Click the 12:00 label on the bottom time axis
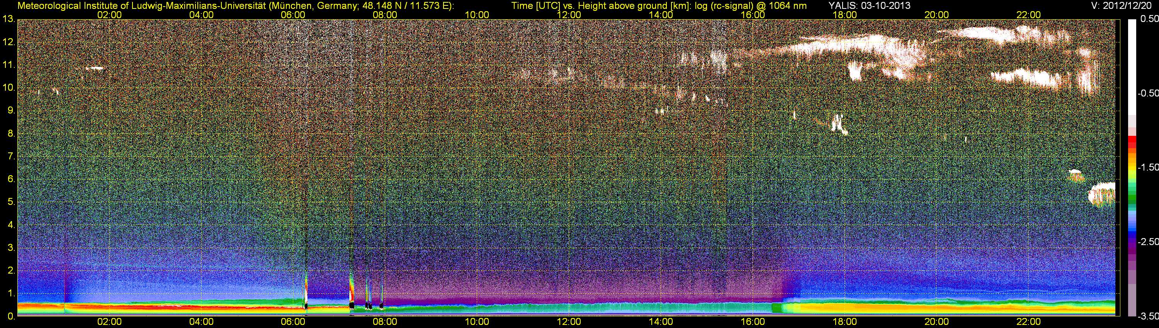1159x328 pixels. [569, 322]
